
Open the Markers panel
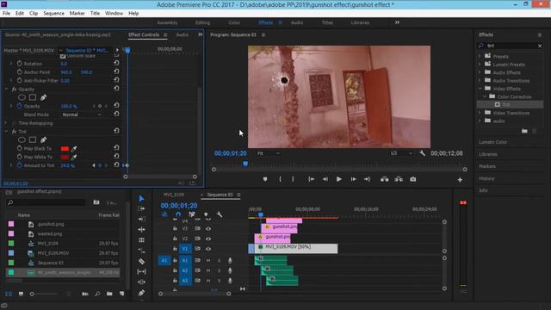point(487,166)
